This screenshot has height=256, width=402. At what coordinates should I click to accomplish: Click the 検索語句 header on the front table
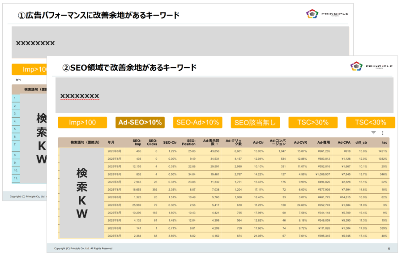click(x=81, y=142)
